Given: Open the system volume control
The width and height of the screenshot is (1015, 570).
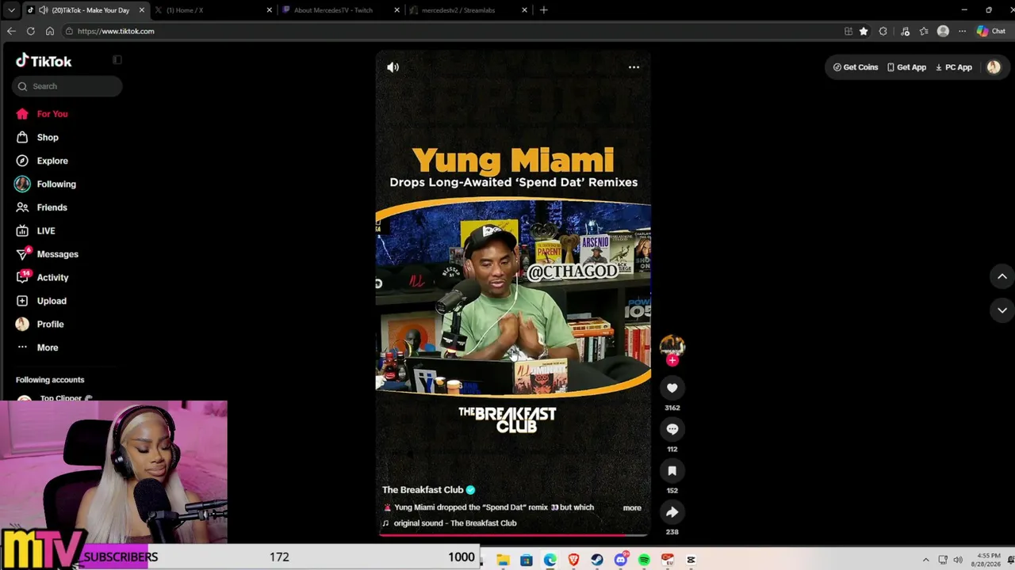Looking at the screenshot, I should 958,560.
